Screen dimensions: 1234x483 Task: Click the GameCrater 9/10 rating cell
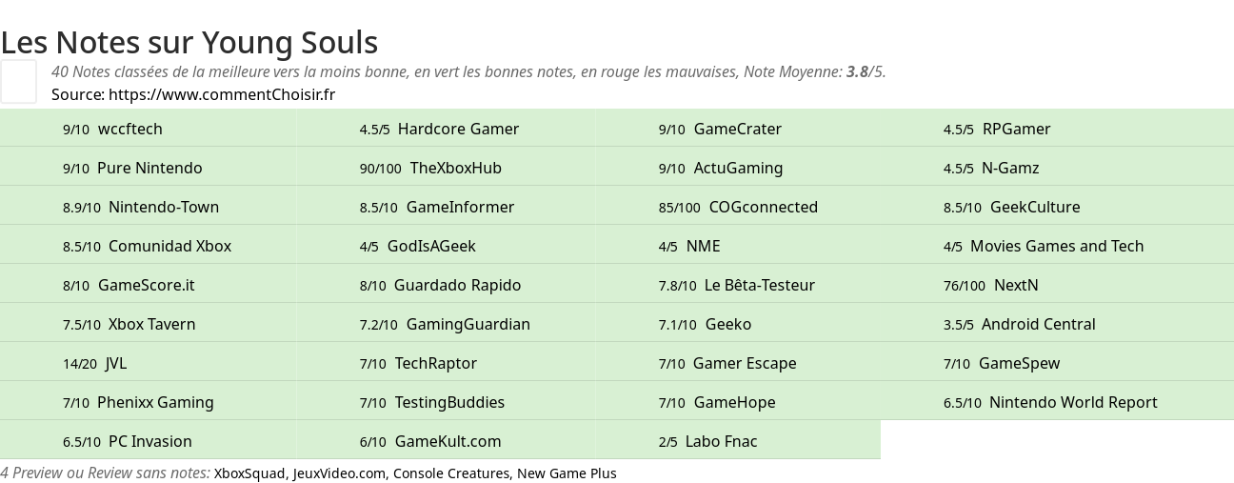[737, 129]
